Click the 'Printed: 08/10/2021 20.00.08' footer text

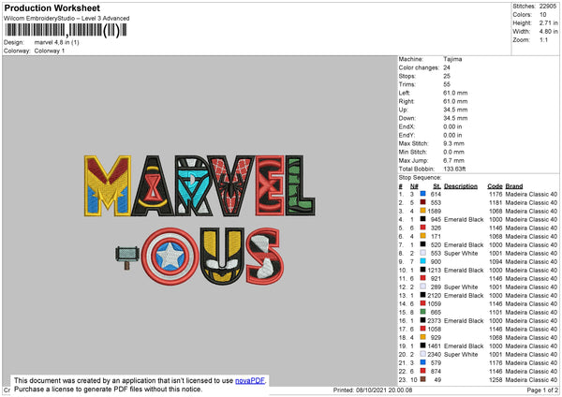click(x=373, y=390)
